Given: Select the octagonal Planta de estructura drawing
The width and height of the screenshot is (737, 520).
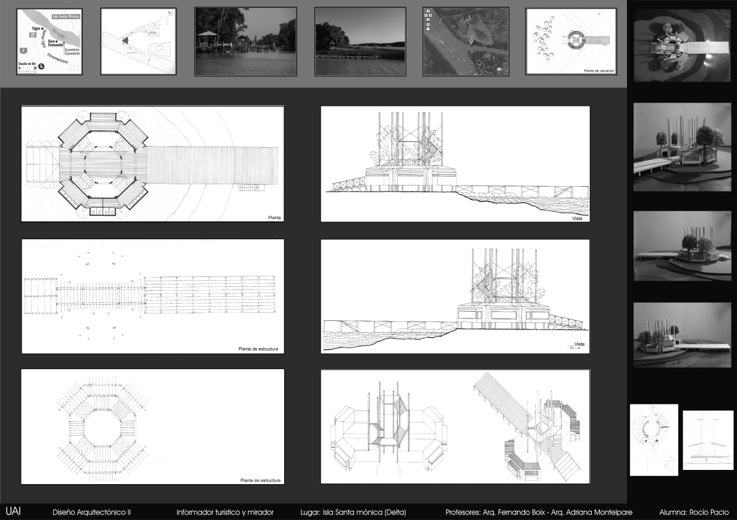Looking at the screenshot, I should click(x=153, y=427).
